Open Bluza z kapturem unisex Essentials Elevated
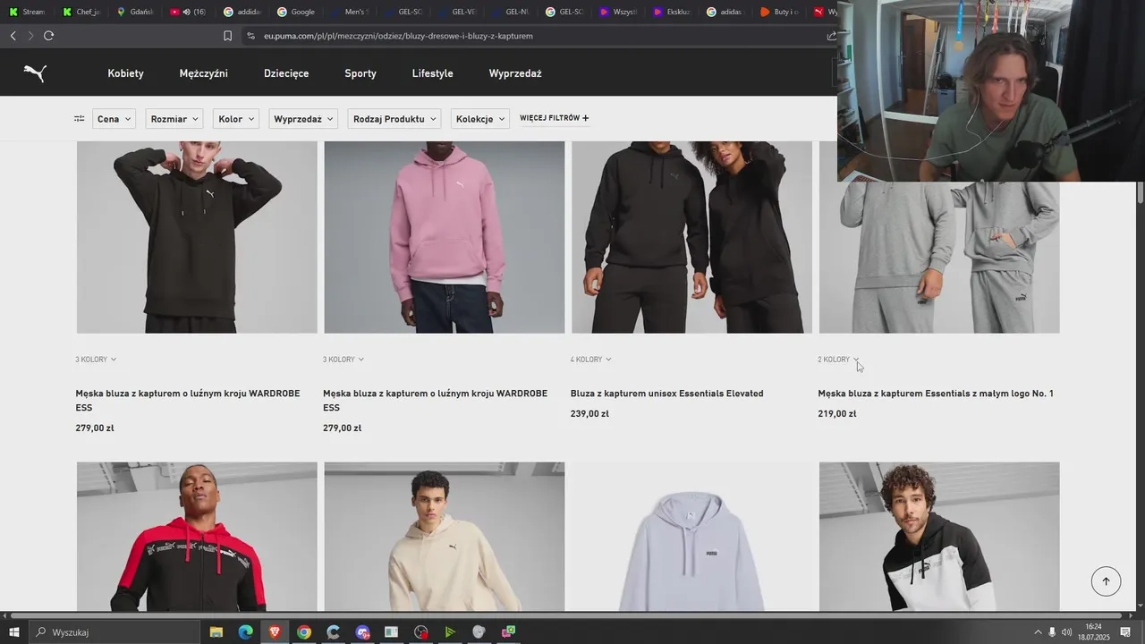Screen dimensions: 1145x644 pos(666,394)
